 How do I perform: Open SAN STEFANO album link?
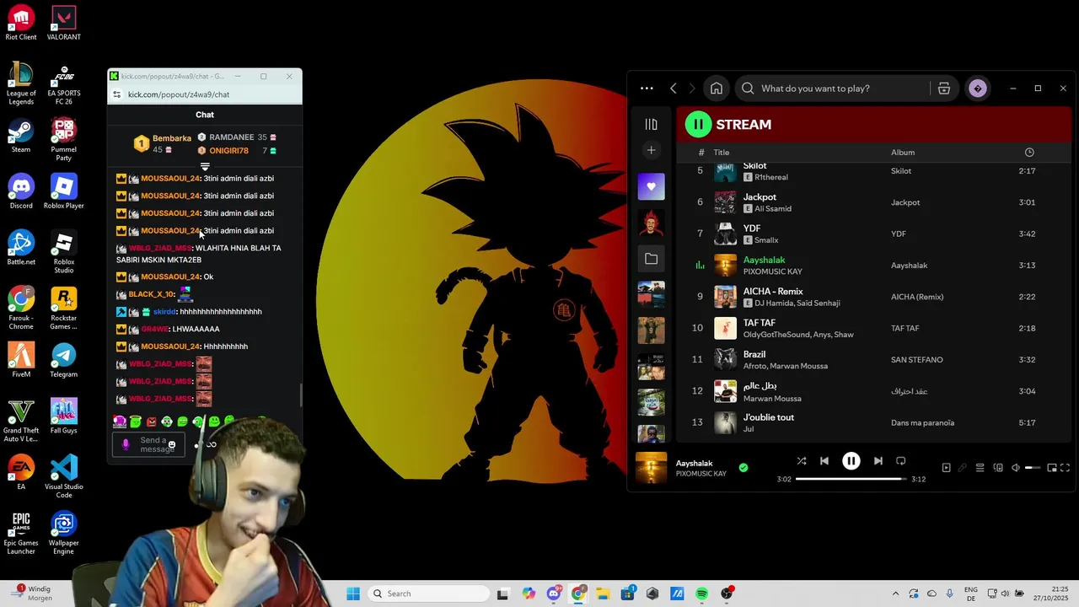[917, 360]
